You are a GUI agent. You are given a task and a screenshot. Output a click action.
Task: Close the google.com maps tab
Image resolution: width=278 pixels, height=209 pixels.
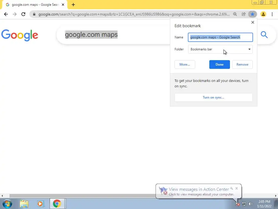pyautogui.click(x=63, y=5)
